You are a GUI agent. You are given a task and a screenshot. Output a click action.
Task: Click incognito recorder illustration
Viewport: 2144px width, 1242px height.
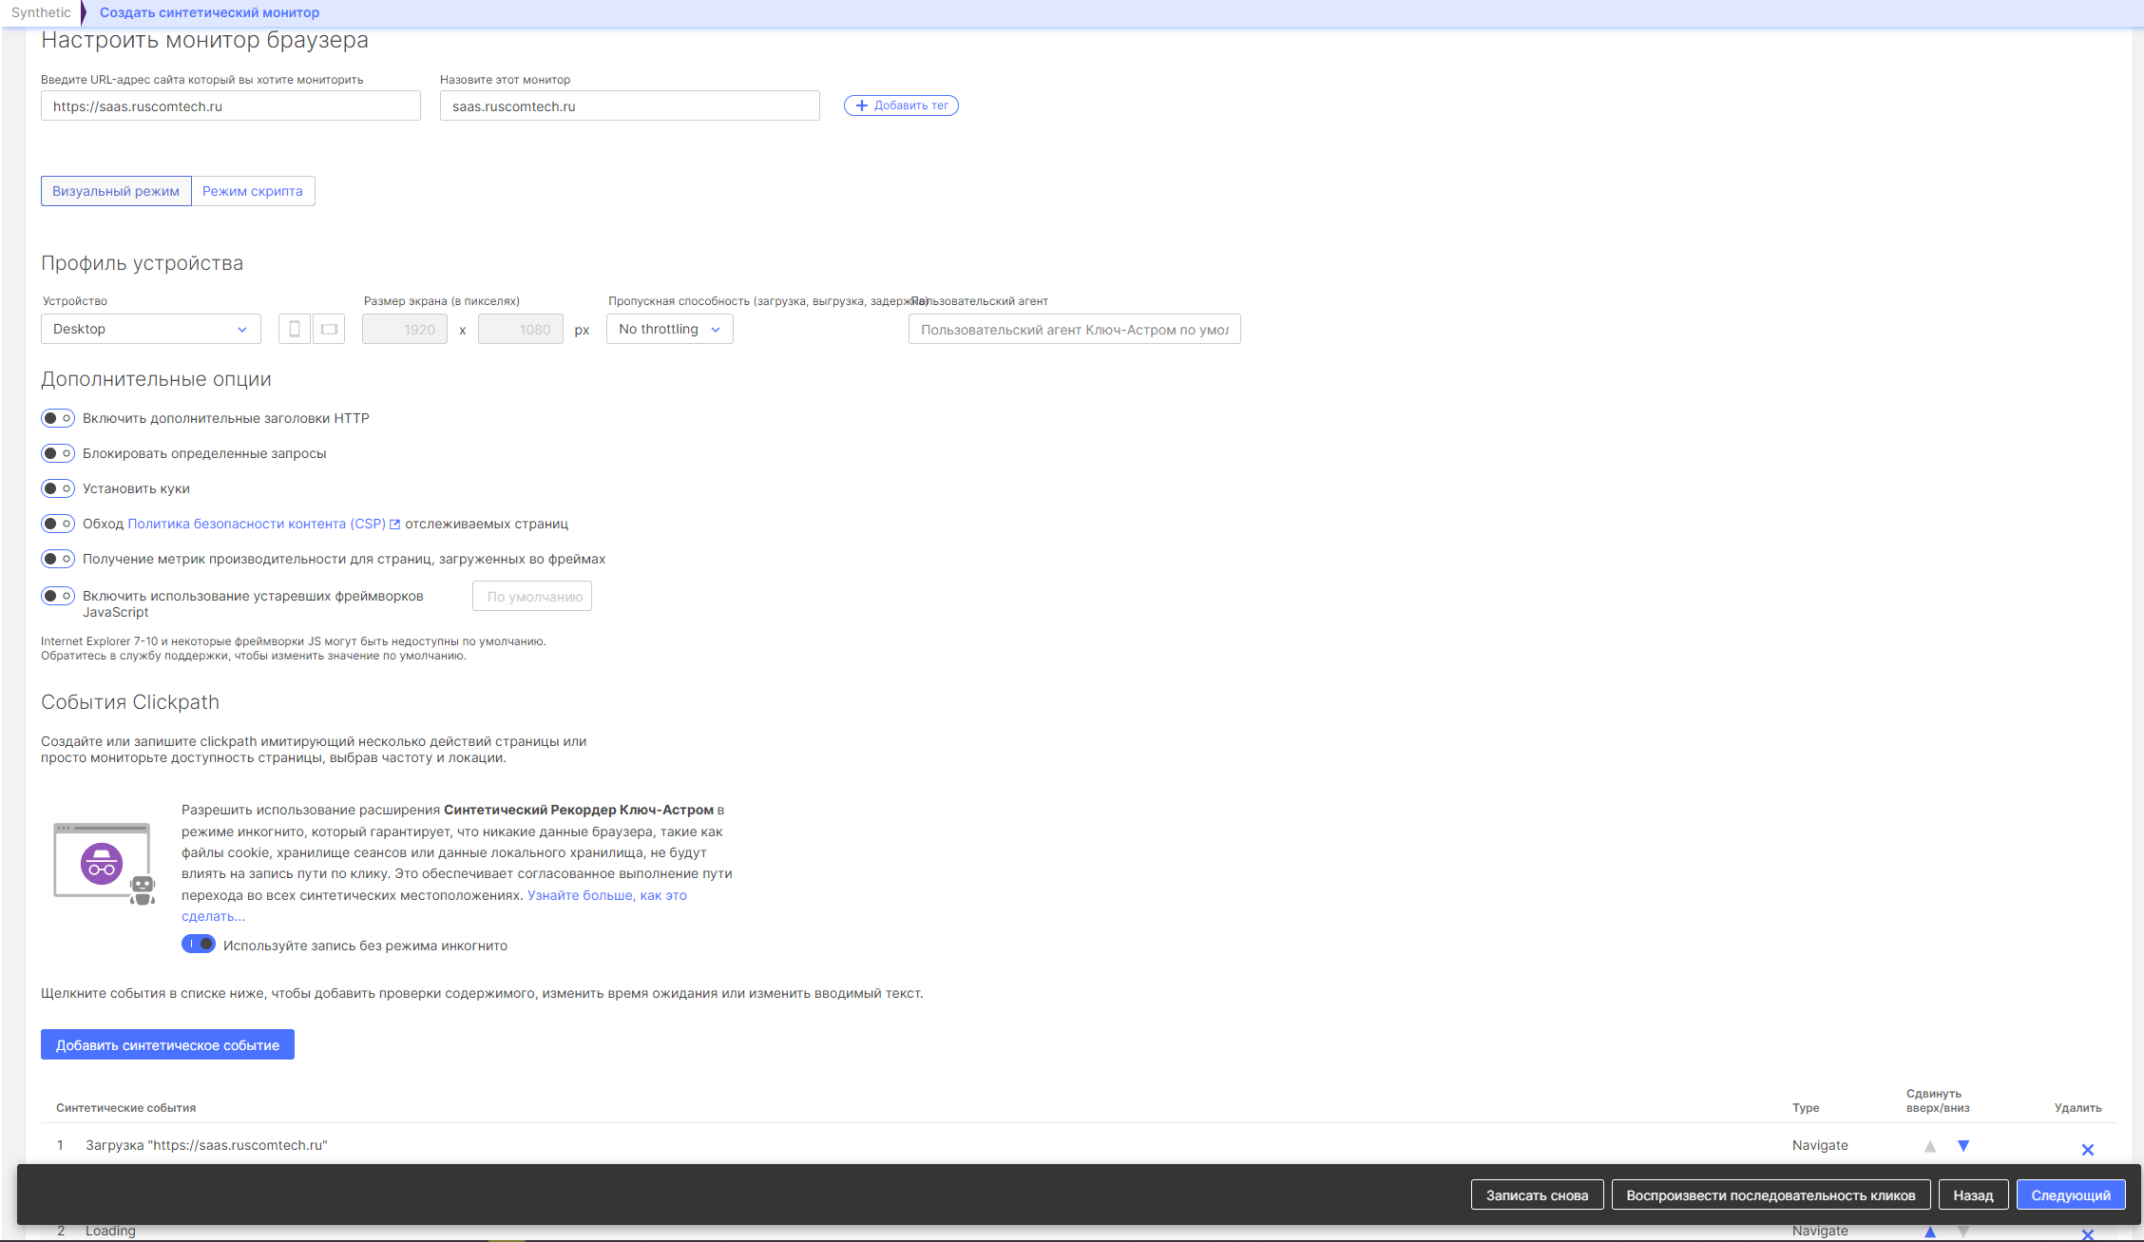tap(103, 863)
